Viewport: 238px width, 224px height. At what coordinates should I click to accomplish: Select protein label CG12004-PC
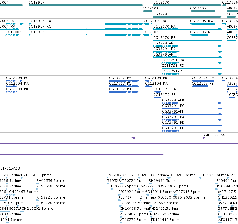17,78
